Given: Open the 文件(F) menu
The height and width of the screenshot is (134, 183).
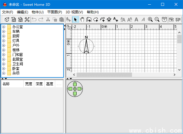Looking at the screenshot, I should coord(8,12).
